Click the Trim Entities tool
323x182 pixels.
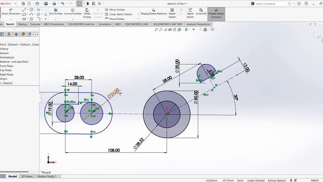pos(56,12)
